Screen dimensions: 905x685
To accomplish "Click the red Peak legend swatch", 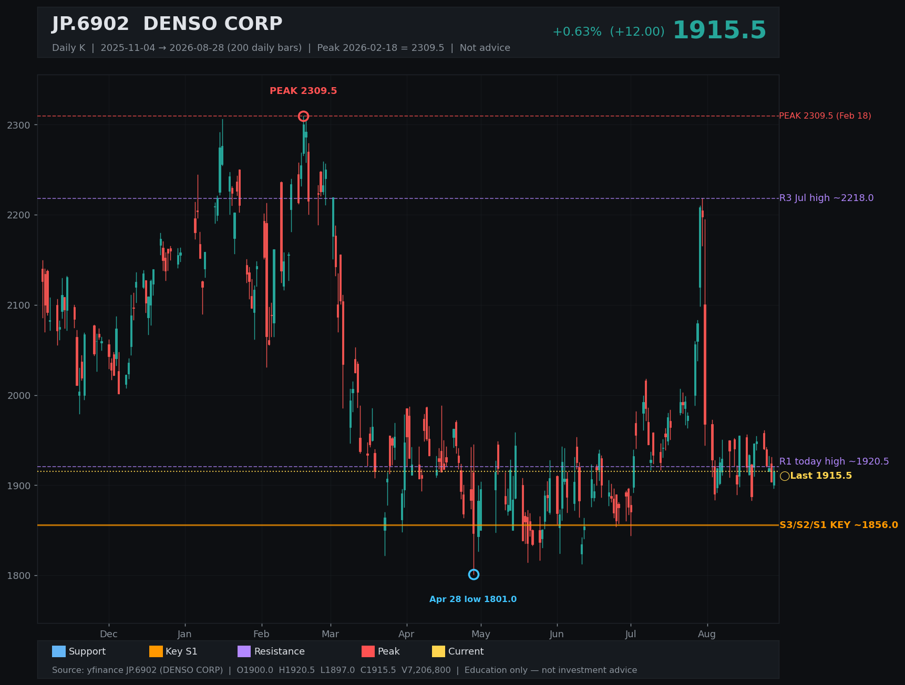I will [368, 651].
